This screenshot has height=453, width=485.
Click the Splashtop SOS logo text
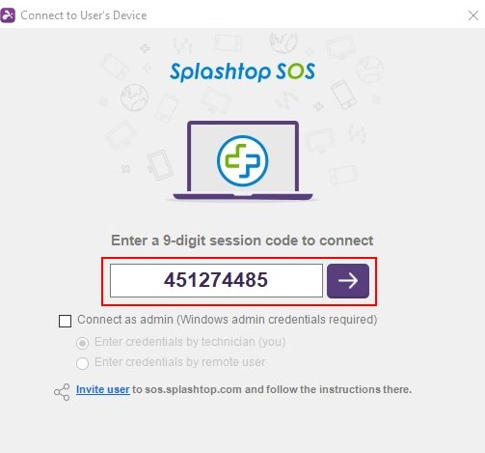tap(242, 71)
